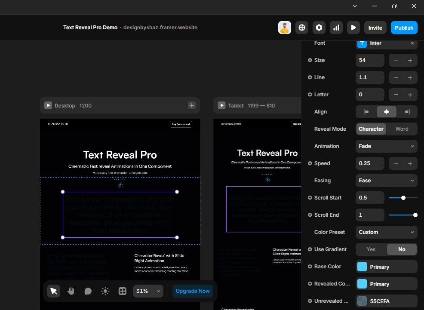Click the Scroll End slider handle

tap(415, 215)
